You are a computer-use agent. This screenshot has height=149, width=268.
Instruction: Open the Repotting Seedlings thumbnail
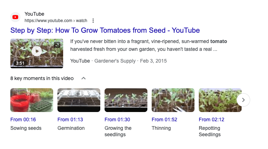pos(220,100)
